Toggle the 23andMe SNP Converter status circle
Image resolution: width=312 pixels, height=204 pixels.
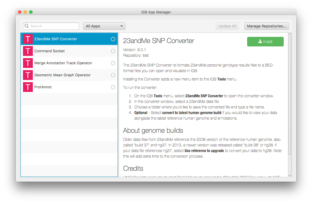(x=113, y=39)
